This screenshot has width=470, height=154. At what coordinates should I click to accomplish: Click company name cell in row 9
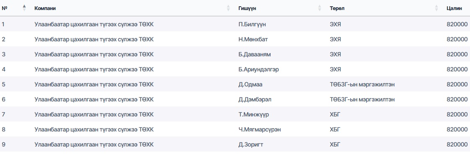[94, 144]
